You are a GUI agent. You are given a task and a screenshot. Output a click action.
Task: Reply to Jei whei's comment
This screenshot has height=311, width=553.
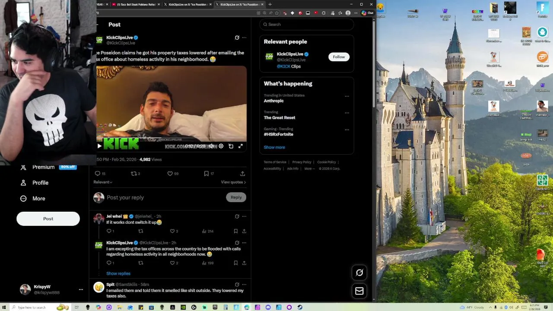click(110, 231)
